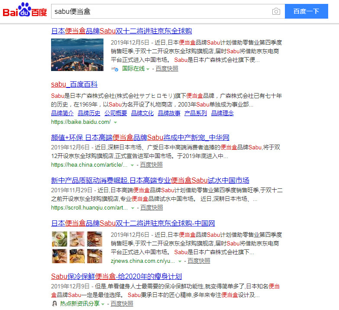
Task: Open Sabu保冷保鲜便当盒 result title
Action: (x=116, y=276)
